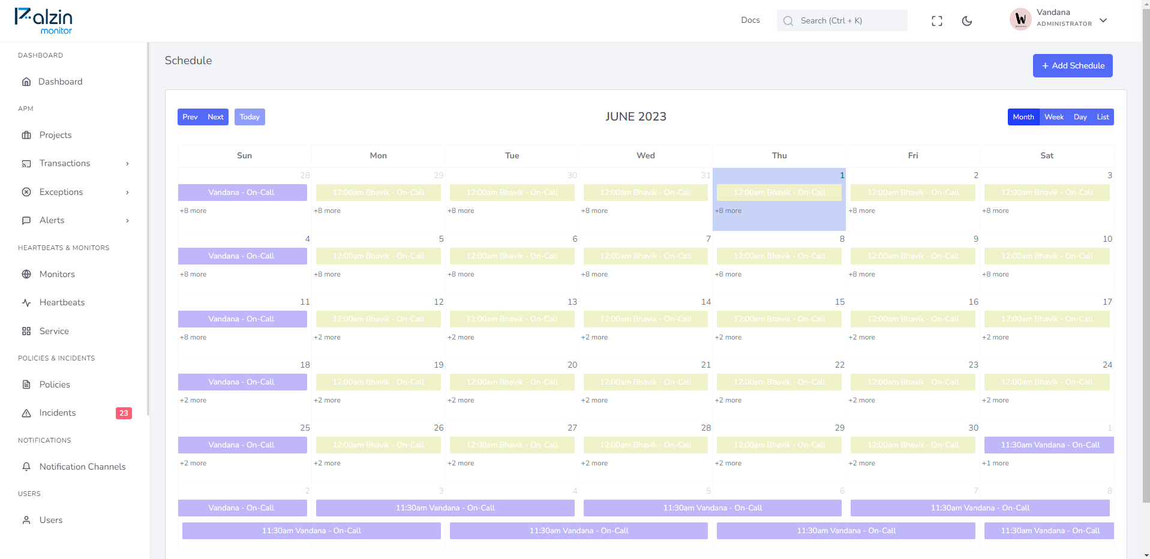Open the Monitors globe icon
The height and width of the screenshot is (559, 1150).
[x=26, y=274]
